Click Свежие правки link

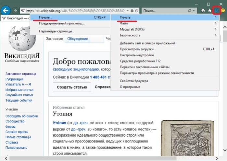coord(17,132)
